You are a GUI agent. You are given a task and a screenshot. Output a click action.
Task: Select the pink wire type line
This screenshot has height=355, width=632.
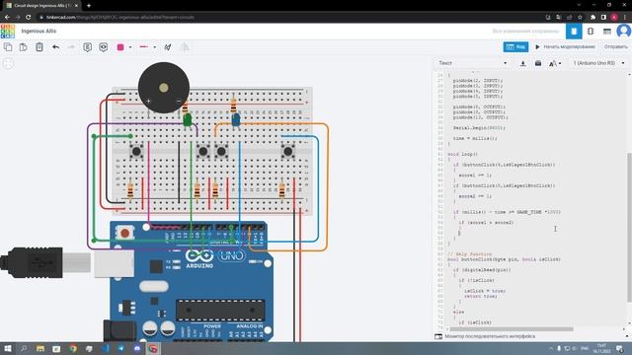point(144,47)
